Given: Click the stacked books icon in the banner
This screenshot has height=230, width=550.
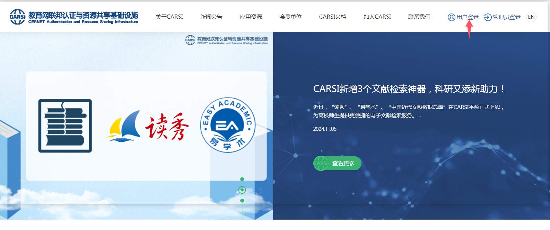Looking at the screenshot, I should coord(65,126).
